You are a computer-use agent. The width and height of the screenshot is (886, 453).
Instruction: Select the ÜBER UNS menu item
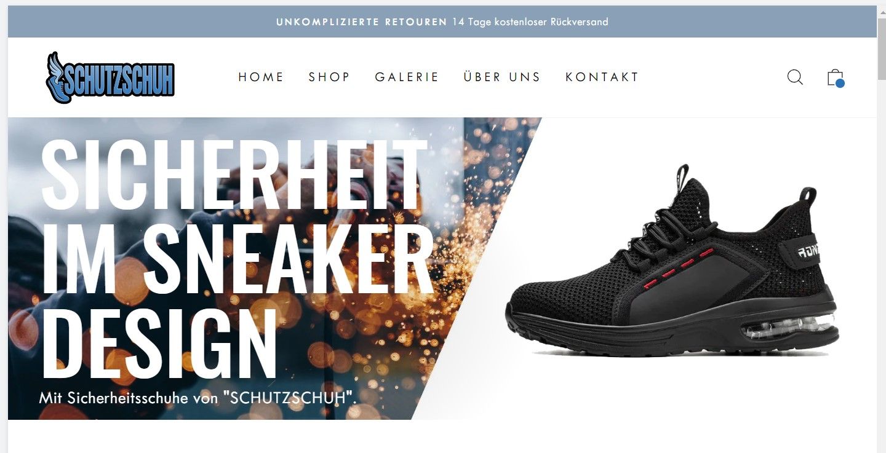(x=502, y=77)
